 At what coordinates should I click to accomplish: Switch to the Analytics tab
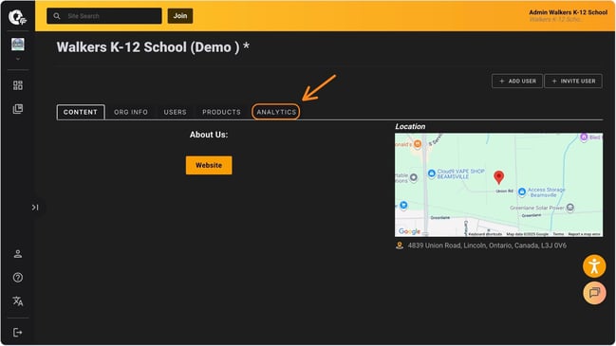point(276,112)
